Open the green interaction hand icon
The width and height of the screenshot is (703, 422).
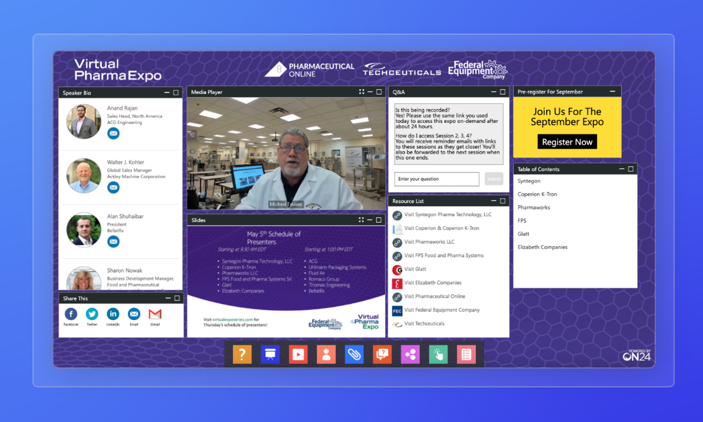coord(438,354)
